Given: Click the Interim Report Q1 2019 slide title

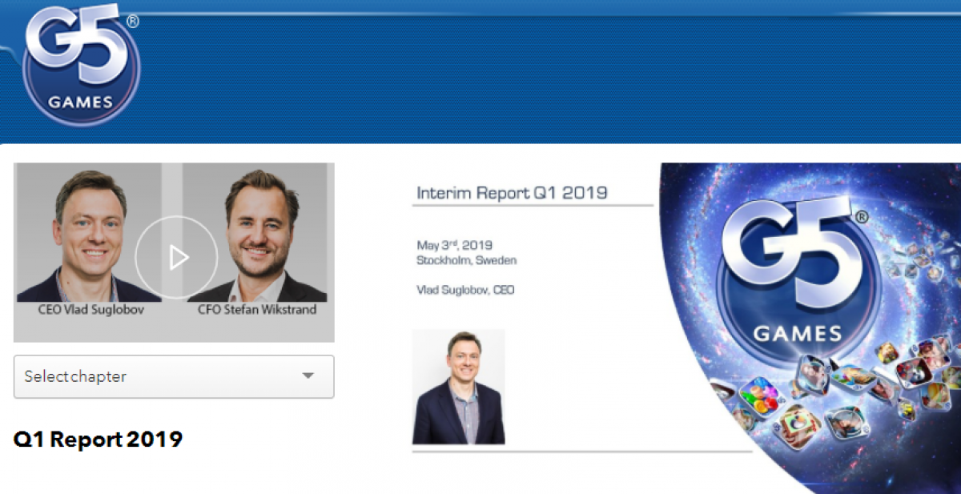Looking at the screenshot, I should click(x=512, y=193).
